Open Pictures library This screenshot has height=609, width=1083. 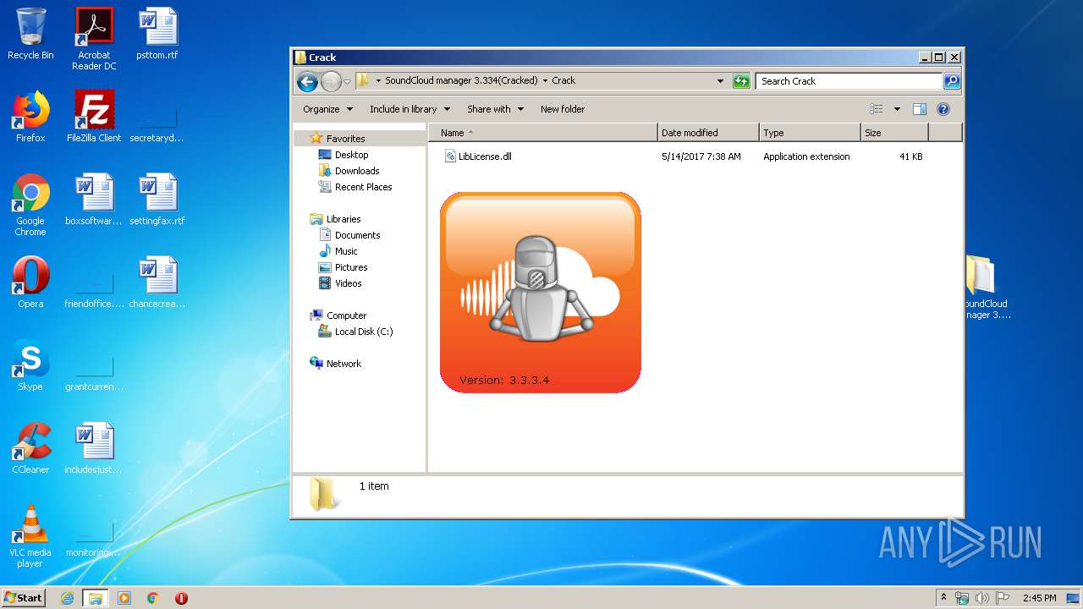351,267
